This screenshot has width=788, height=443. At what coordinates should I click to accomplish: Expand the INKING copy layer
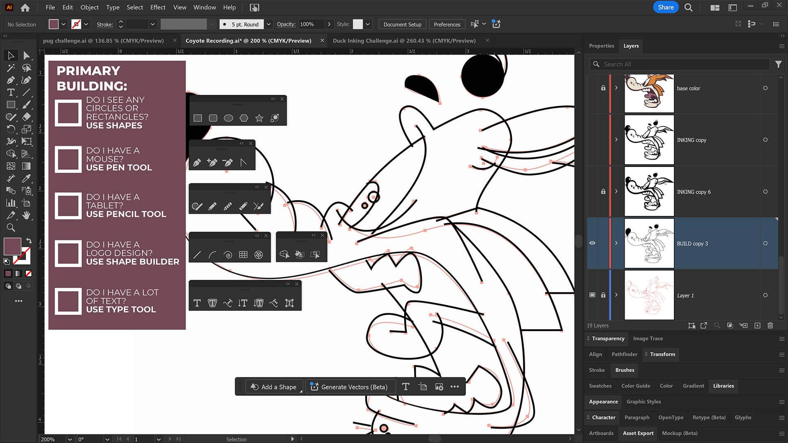point(616,139)
